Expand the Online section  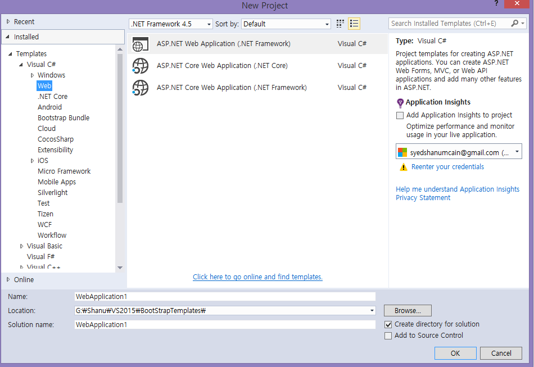tap(8, 279)
